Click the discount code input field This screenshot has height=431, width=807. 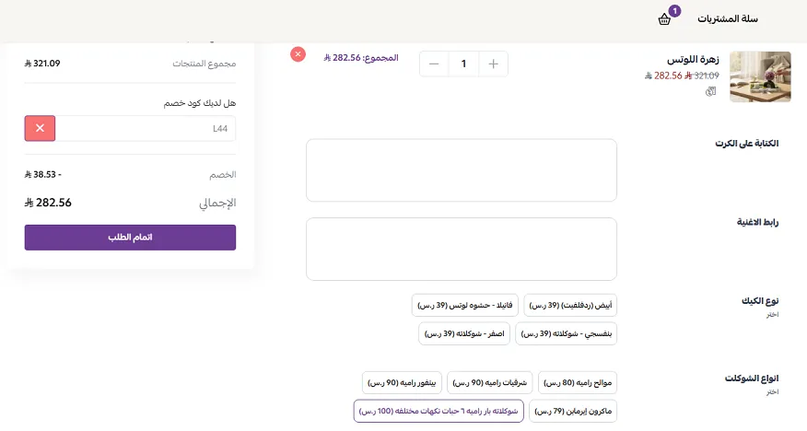(x=146, y=129)
